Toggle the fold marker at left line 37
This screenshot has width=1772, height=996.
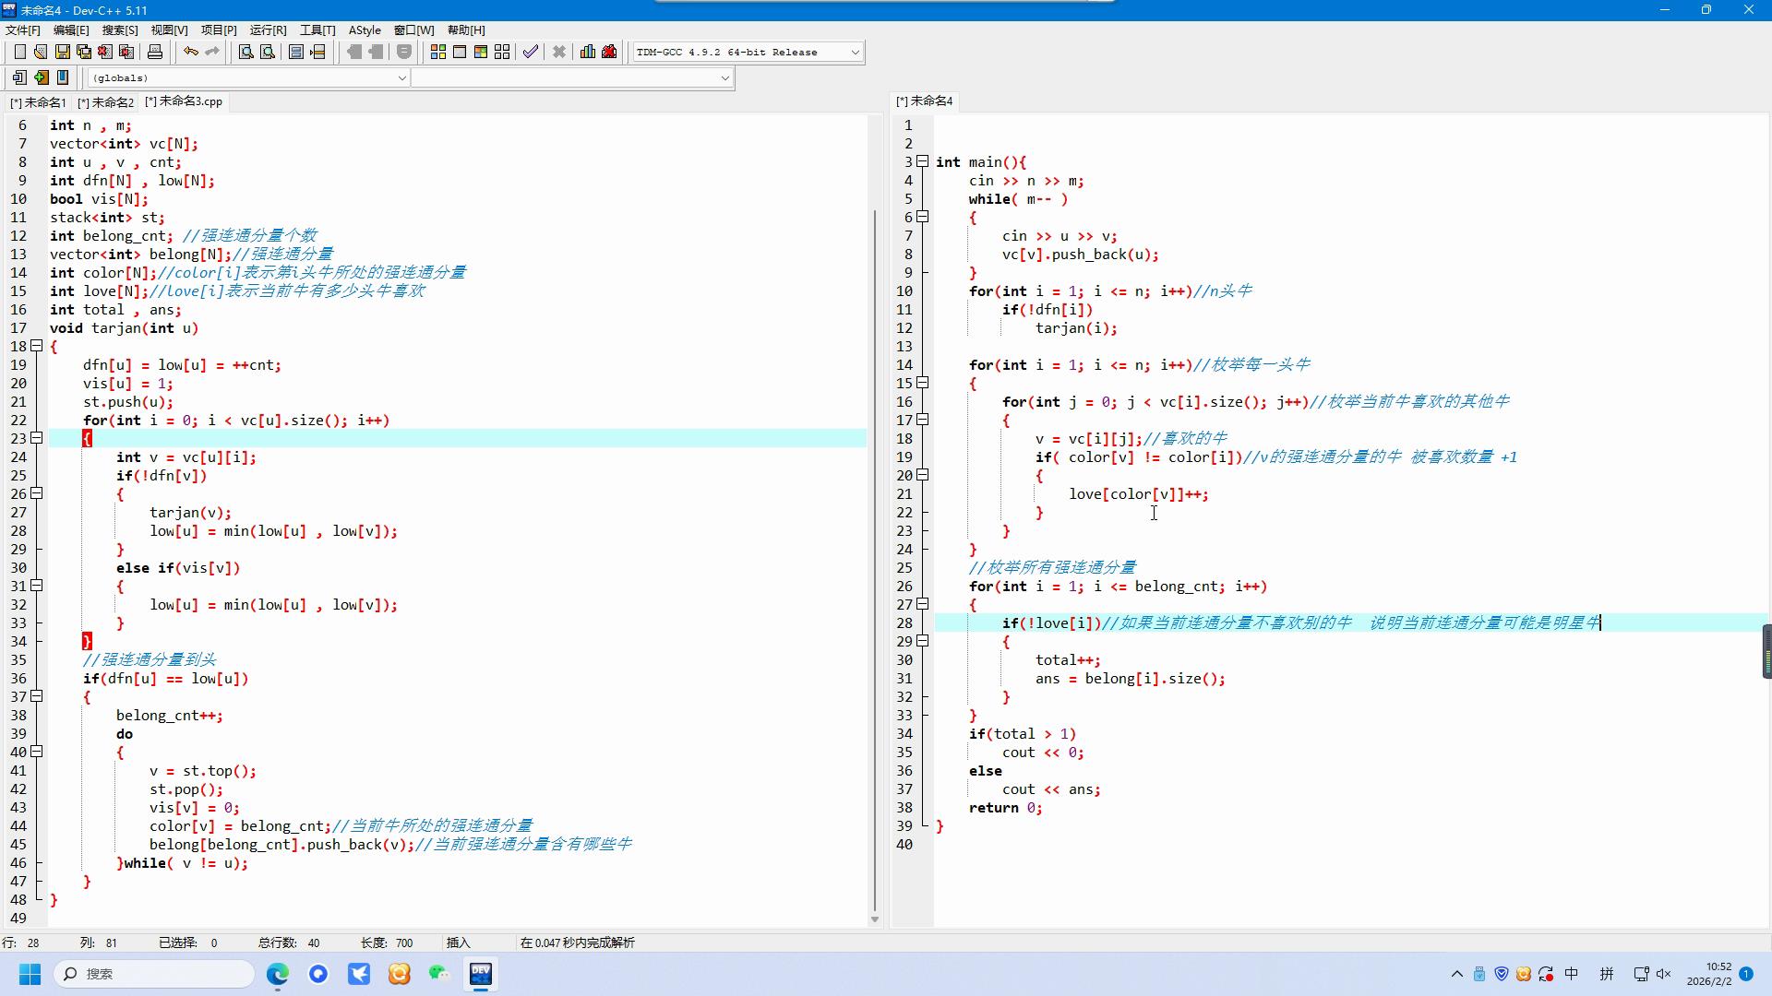pos(37,696)
